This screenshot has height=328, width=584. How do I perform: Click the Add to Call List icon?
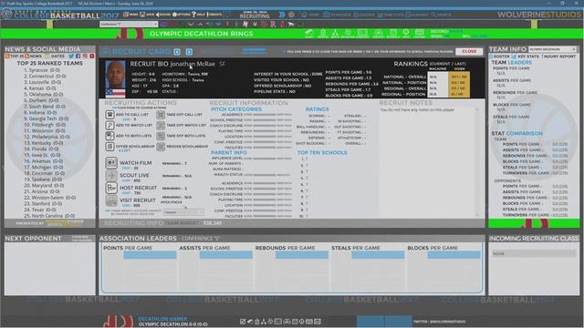[109, 115]
